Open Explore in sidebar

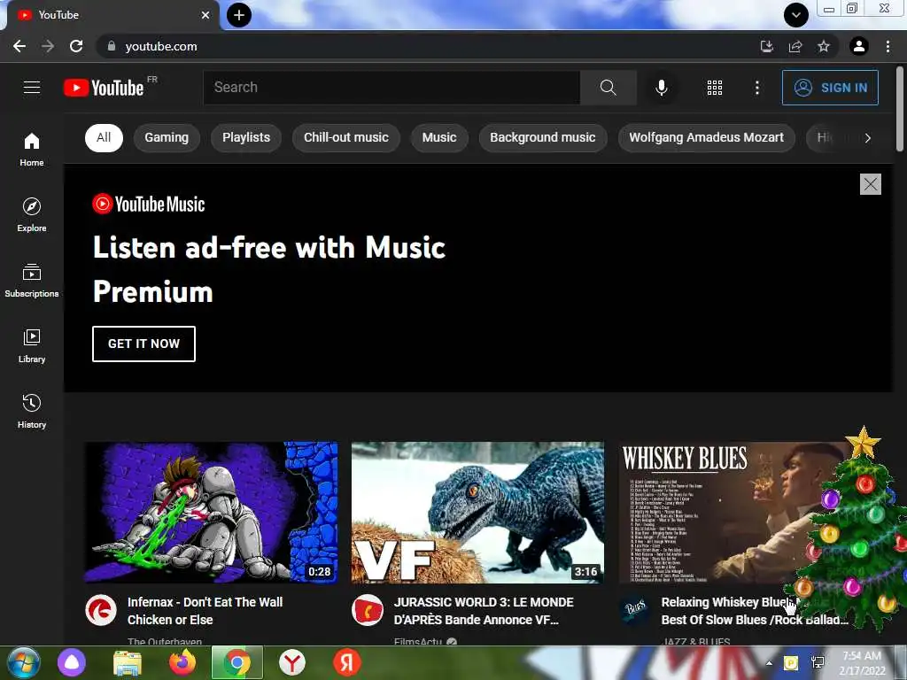click(32, 215)
